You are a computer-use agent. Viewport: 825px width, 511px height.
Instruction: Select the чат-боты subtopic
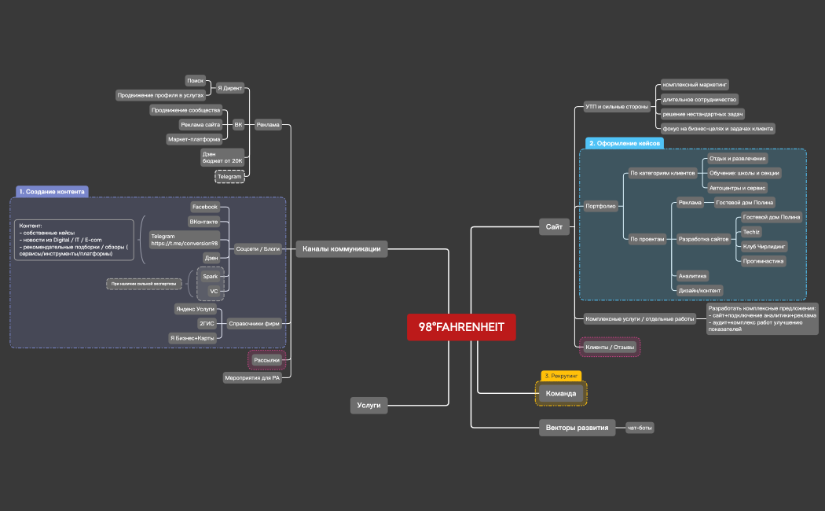pyautogui.click(x=640, y=428)
